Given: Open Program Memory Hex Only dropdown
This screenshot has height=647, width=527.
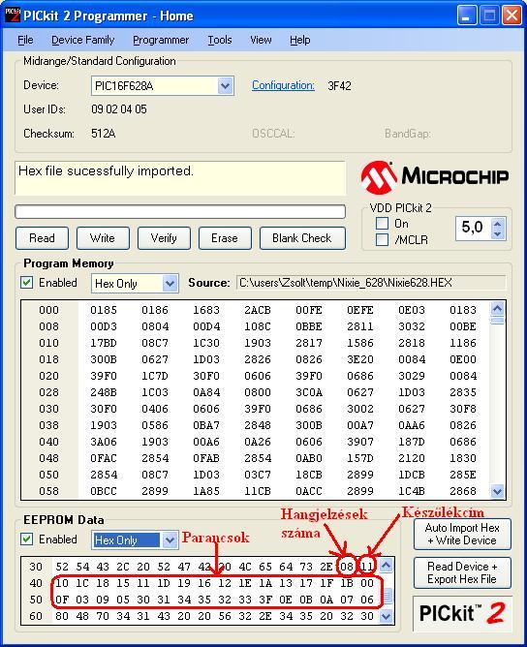Looking at the screenshot, I should pos(170,284).
